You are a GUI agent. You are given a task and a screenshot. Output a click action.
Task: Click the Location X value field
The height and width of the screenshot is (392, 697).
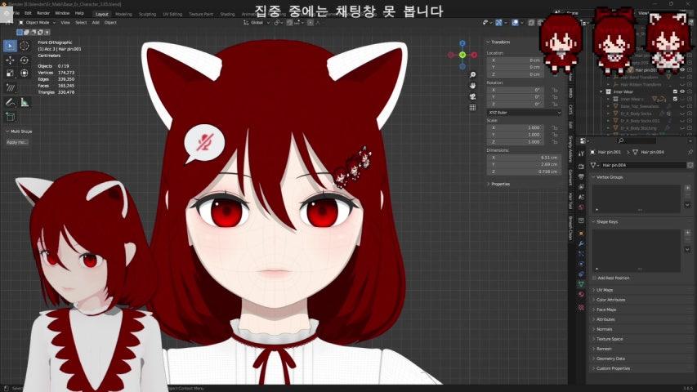click(x=524, y=60)
